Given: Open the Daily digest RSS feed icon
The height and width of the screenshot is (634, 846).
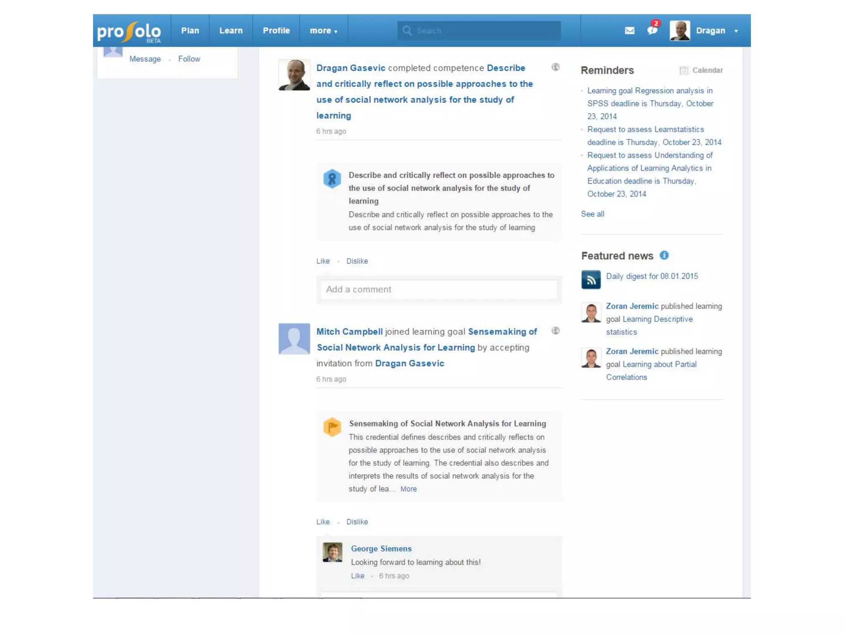Looking at the screenshot, I should coord(591,279).
